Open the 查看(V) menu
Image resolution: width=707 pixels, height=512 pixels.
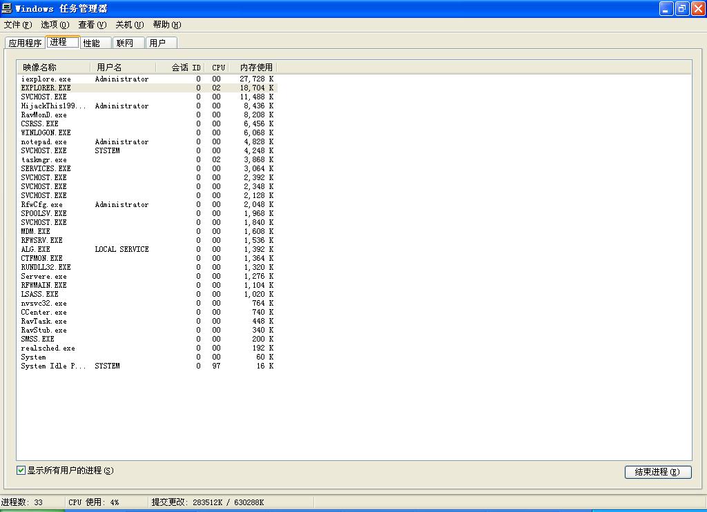[x=93, y=25]
